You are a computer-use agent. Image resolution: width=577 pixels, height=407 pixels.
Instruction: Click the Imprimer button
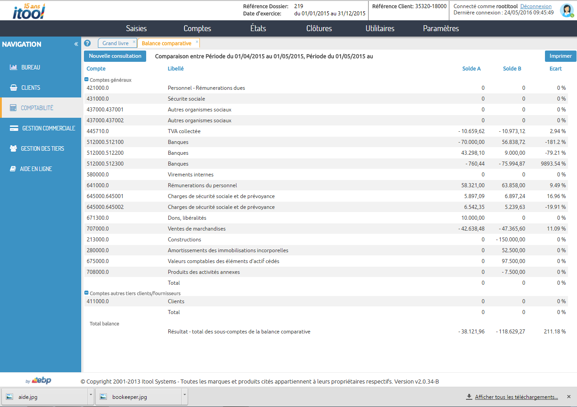pos(560,56)
